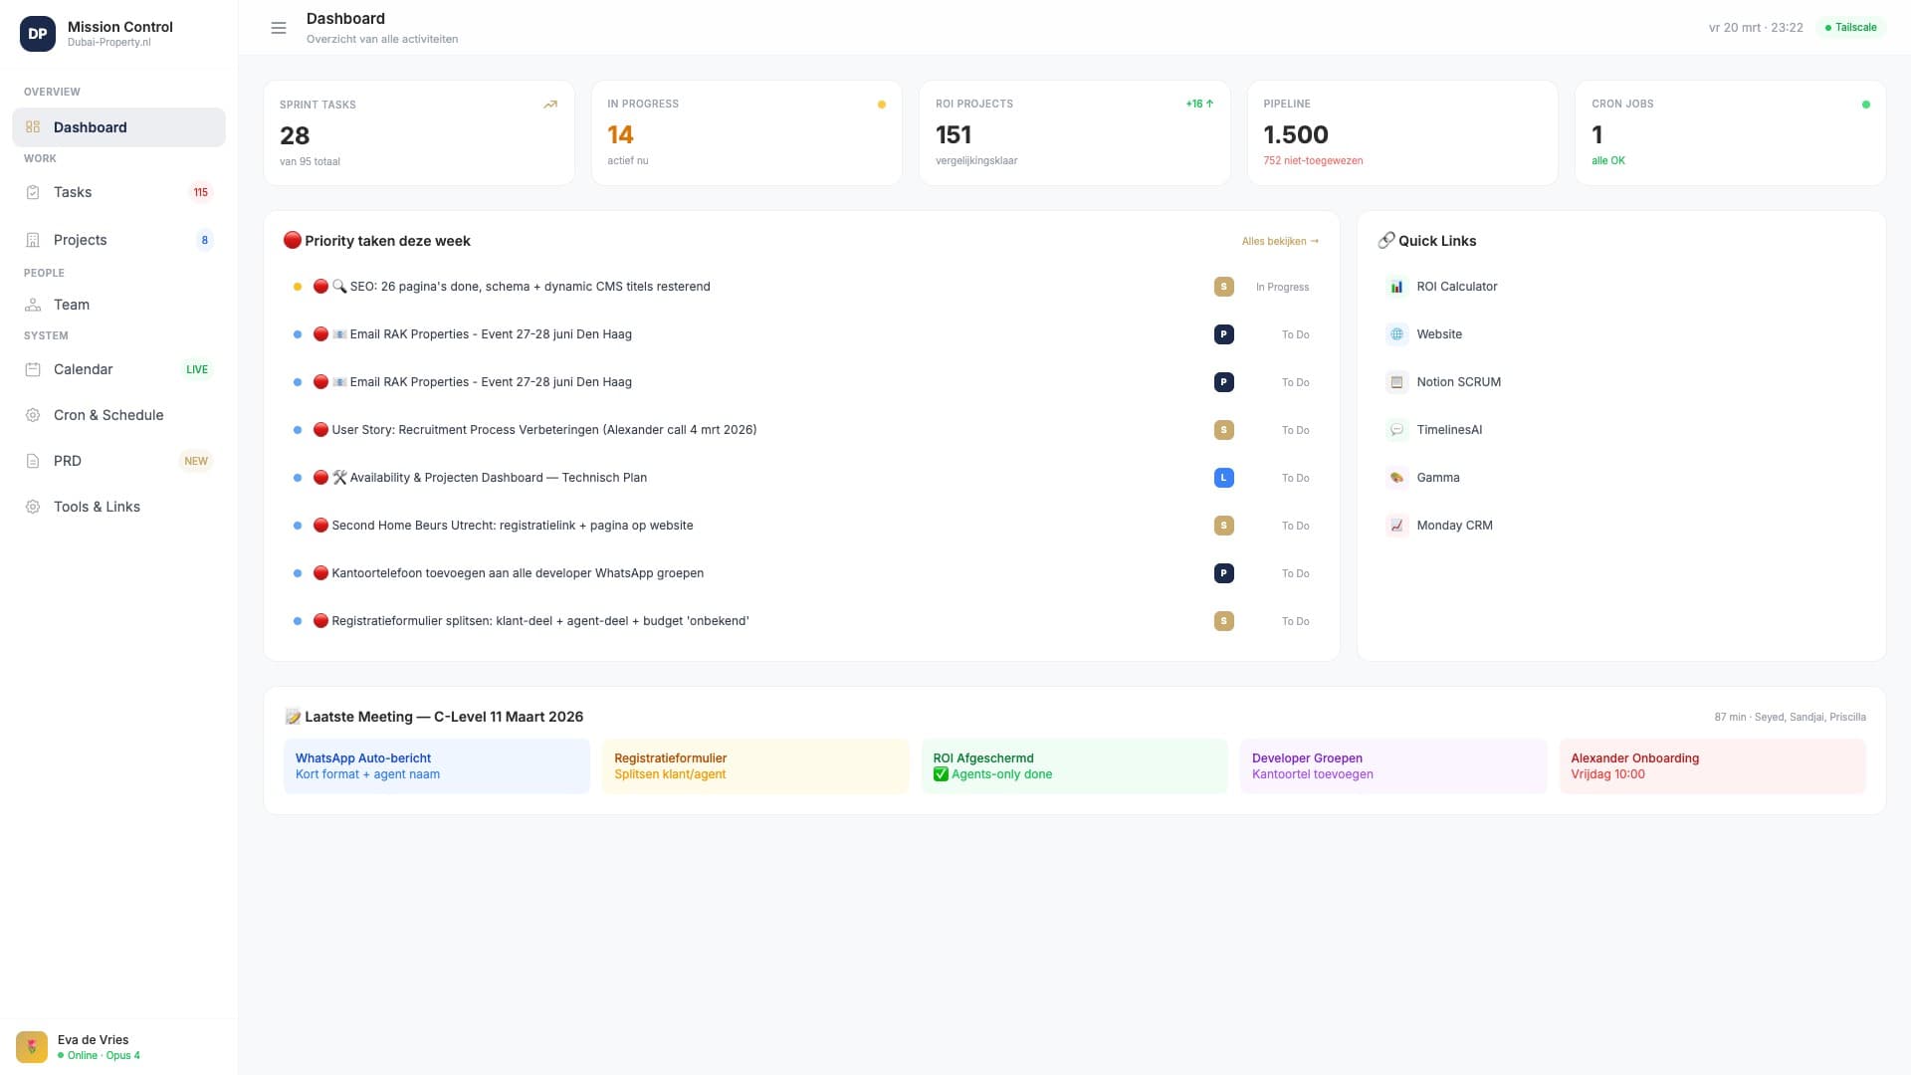Select Cron & Schedule in sidebar
The height and width of the screenshot is (1075, 1911).
tap(32, 415)
